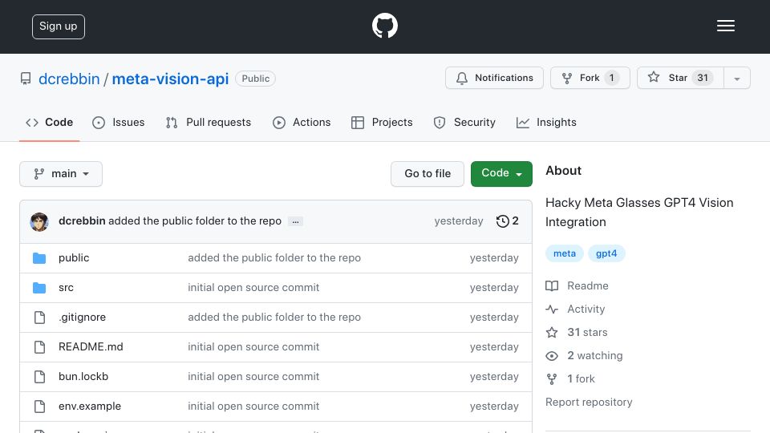
Task: Click the env.example file icon
Action: 40,407
